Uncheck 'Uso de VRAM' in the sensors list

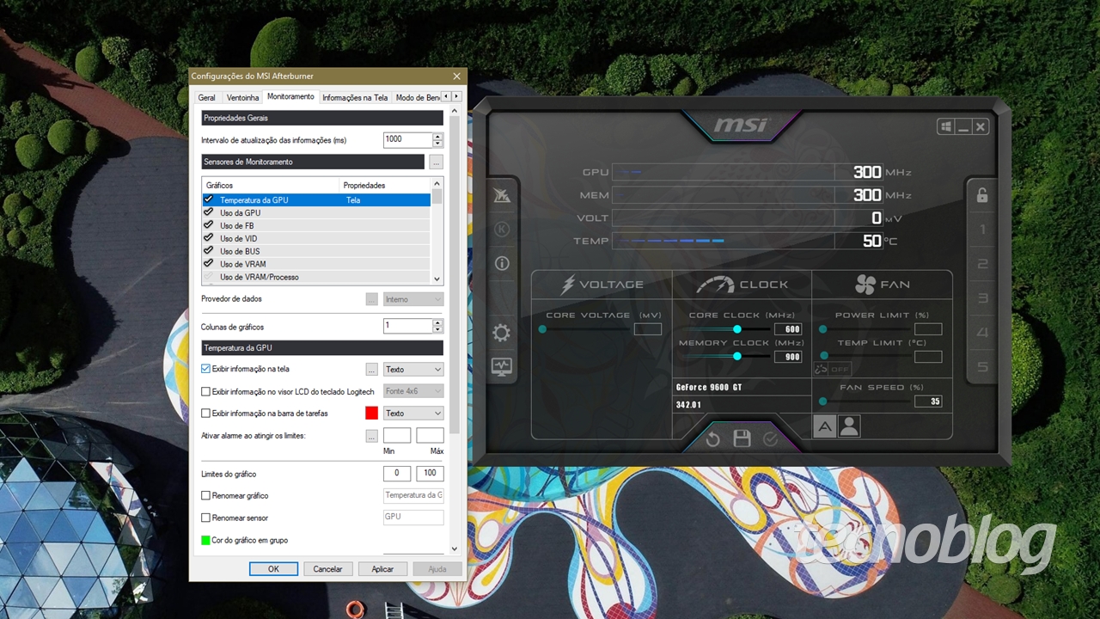[207, 264]
